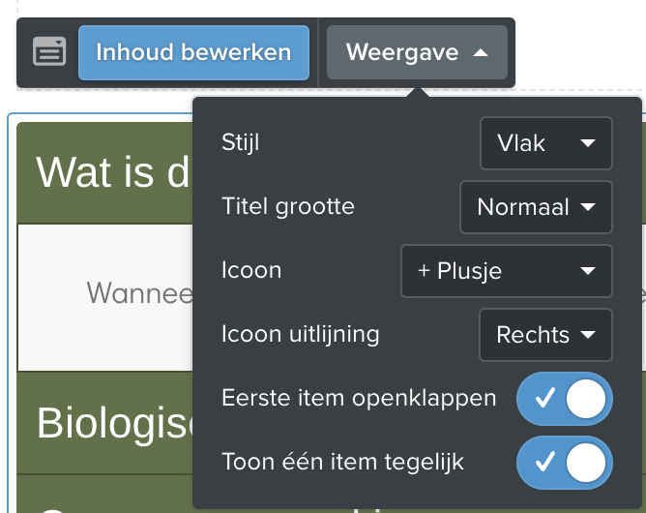646x513 pixels.
Task: Click checkmark in Toon één item toggle
Action: click(x=544, y=462)
